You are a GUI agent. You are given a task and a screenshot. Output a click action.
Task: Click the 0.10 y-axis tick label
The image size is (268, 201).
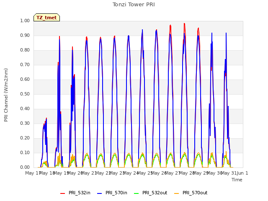pos(25,152)
